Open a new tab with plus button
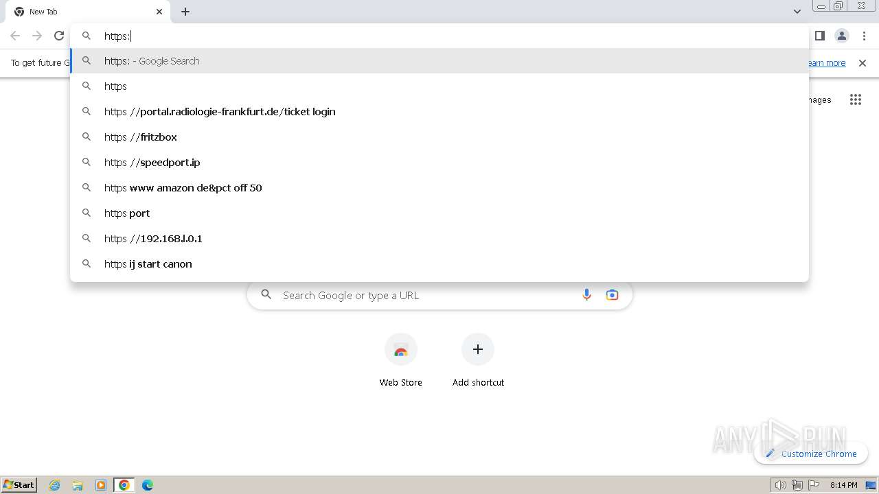 click(185, 12)
